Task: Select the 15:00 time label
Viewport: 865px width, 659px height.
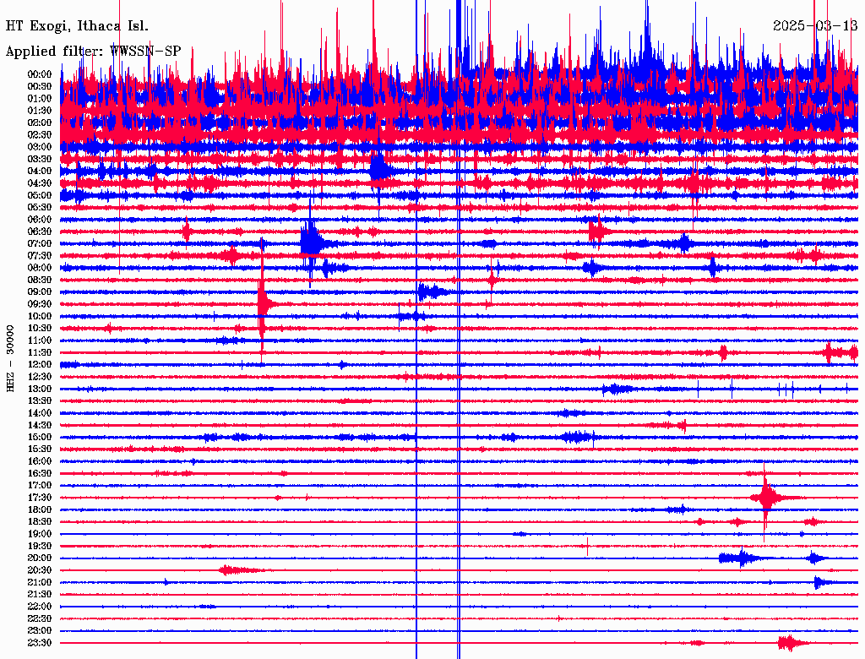Action: (40, 437)
